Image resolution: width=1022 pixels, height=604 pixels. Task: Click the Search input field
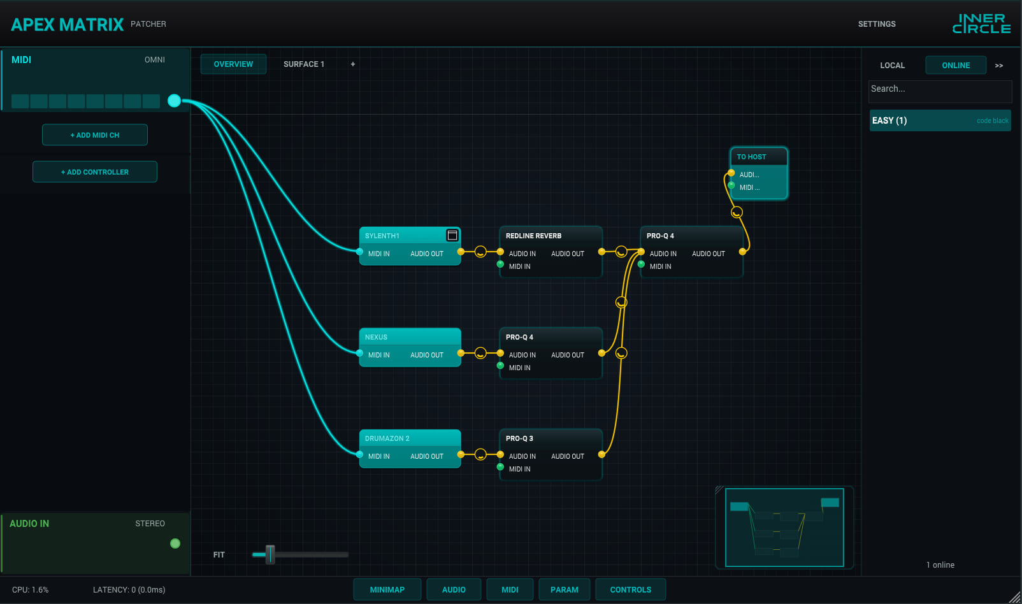pos(940,91)
